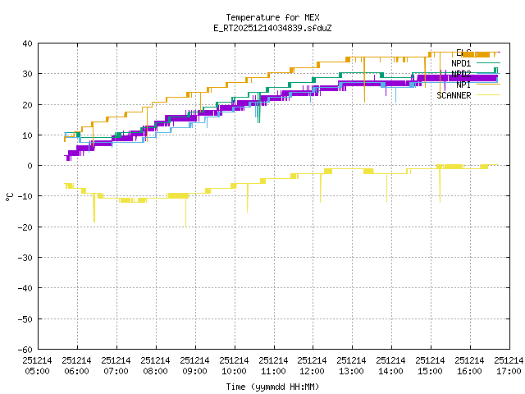This screenshot has width=525, height=394.
Task: Select the NPI legend label
Action: 463,85
